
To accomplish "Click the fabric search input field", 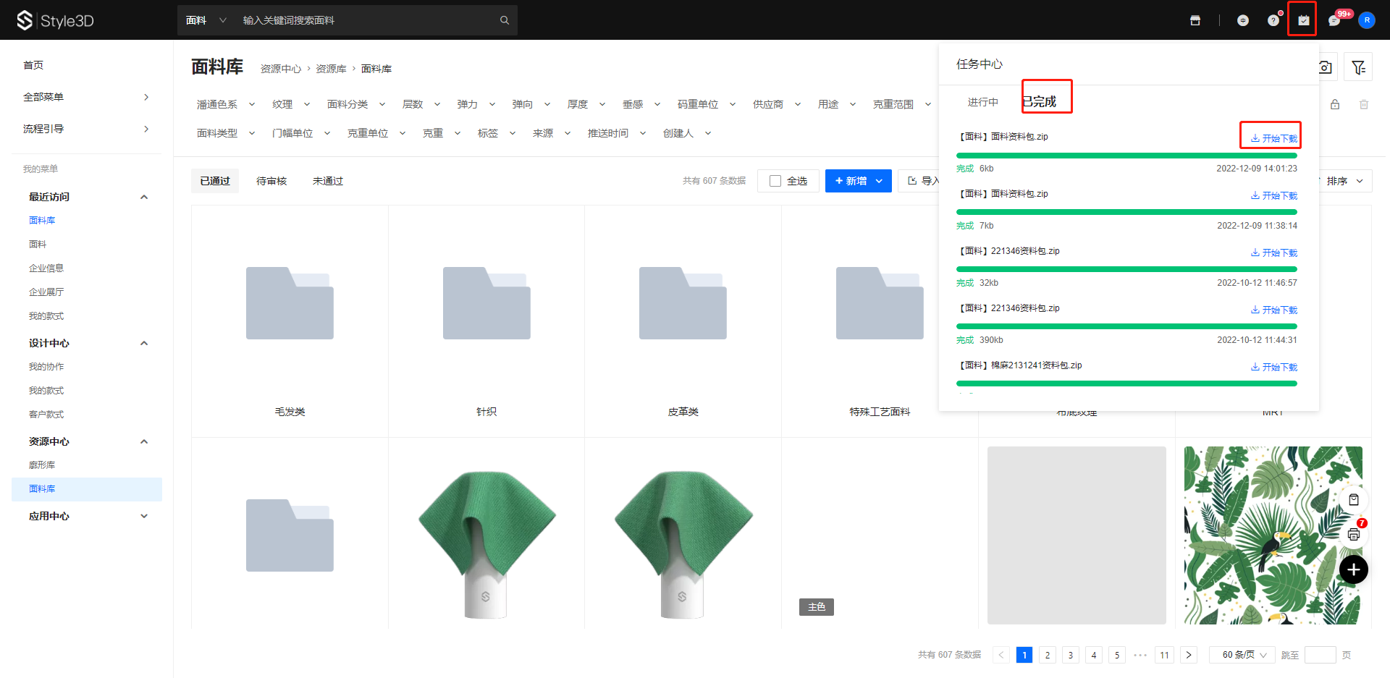I will pyautogui.click(x=366, y=20).
